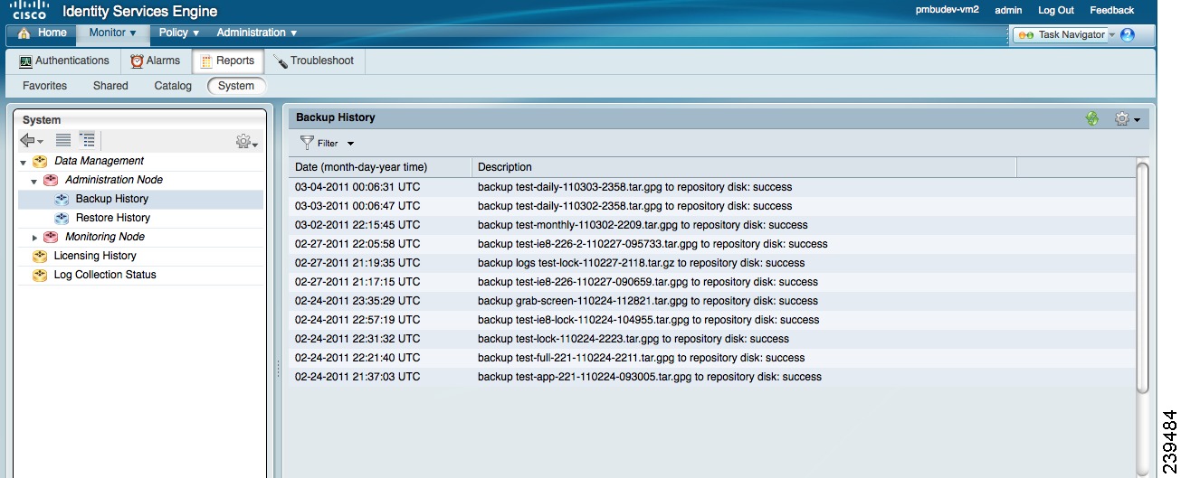Click the Log Out link
This screenshot has height=478, width=1181.
click(1055, 11)
